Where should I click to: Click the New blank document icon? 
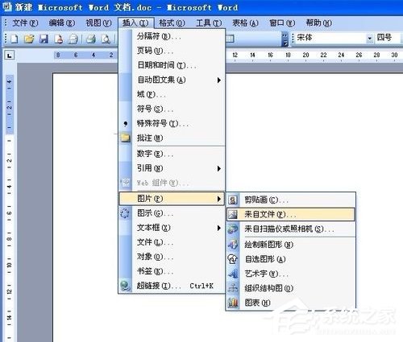[15, 39]
